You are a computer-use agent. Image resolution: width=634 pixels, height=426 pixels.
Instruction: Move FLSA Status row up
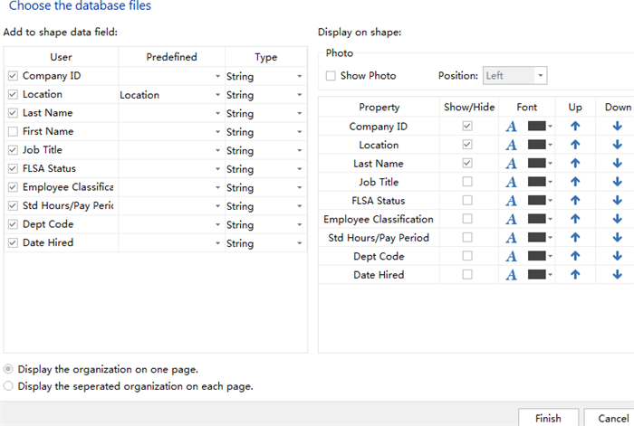(x=575, y=201)
